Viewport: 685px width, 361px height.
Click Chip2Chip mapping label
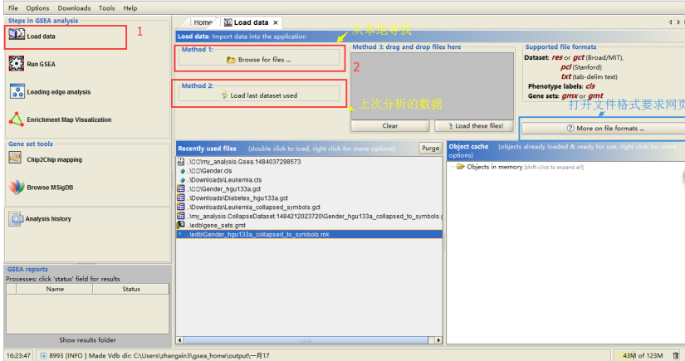(54, 160)
